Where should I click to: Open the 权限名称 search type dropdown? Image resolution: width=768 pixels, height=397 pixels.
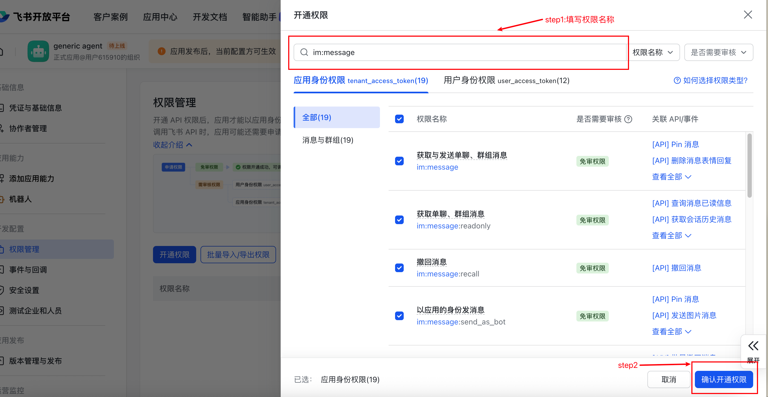click(653, 52)
